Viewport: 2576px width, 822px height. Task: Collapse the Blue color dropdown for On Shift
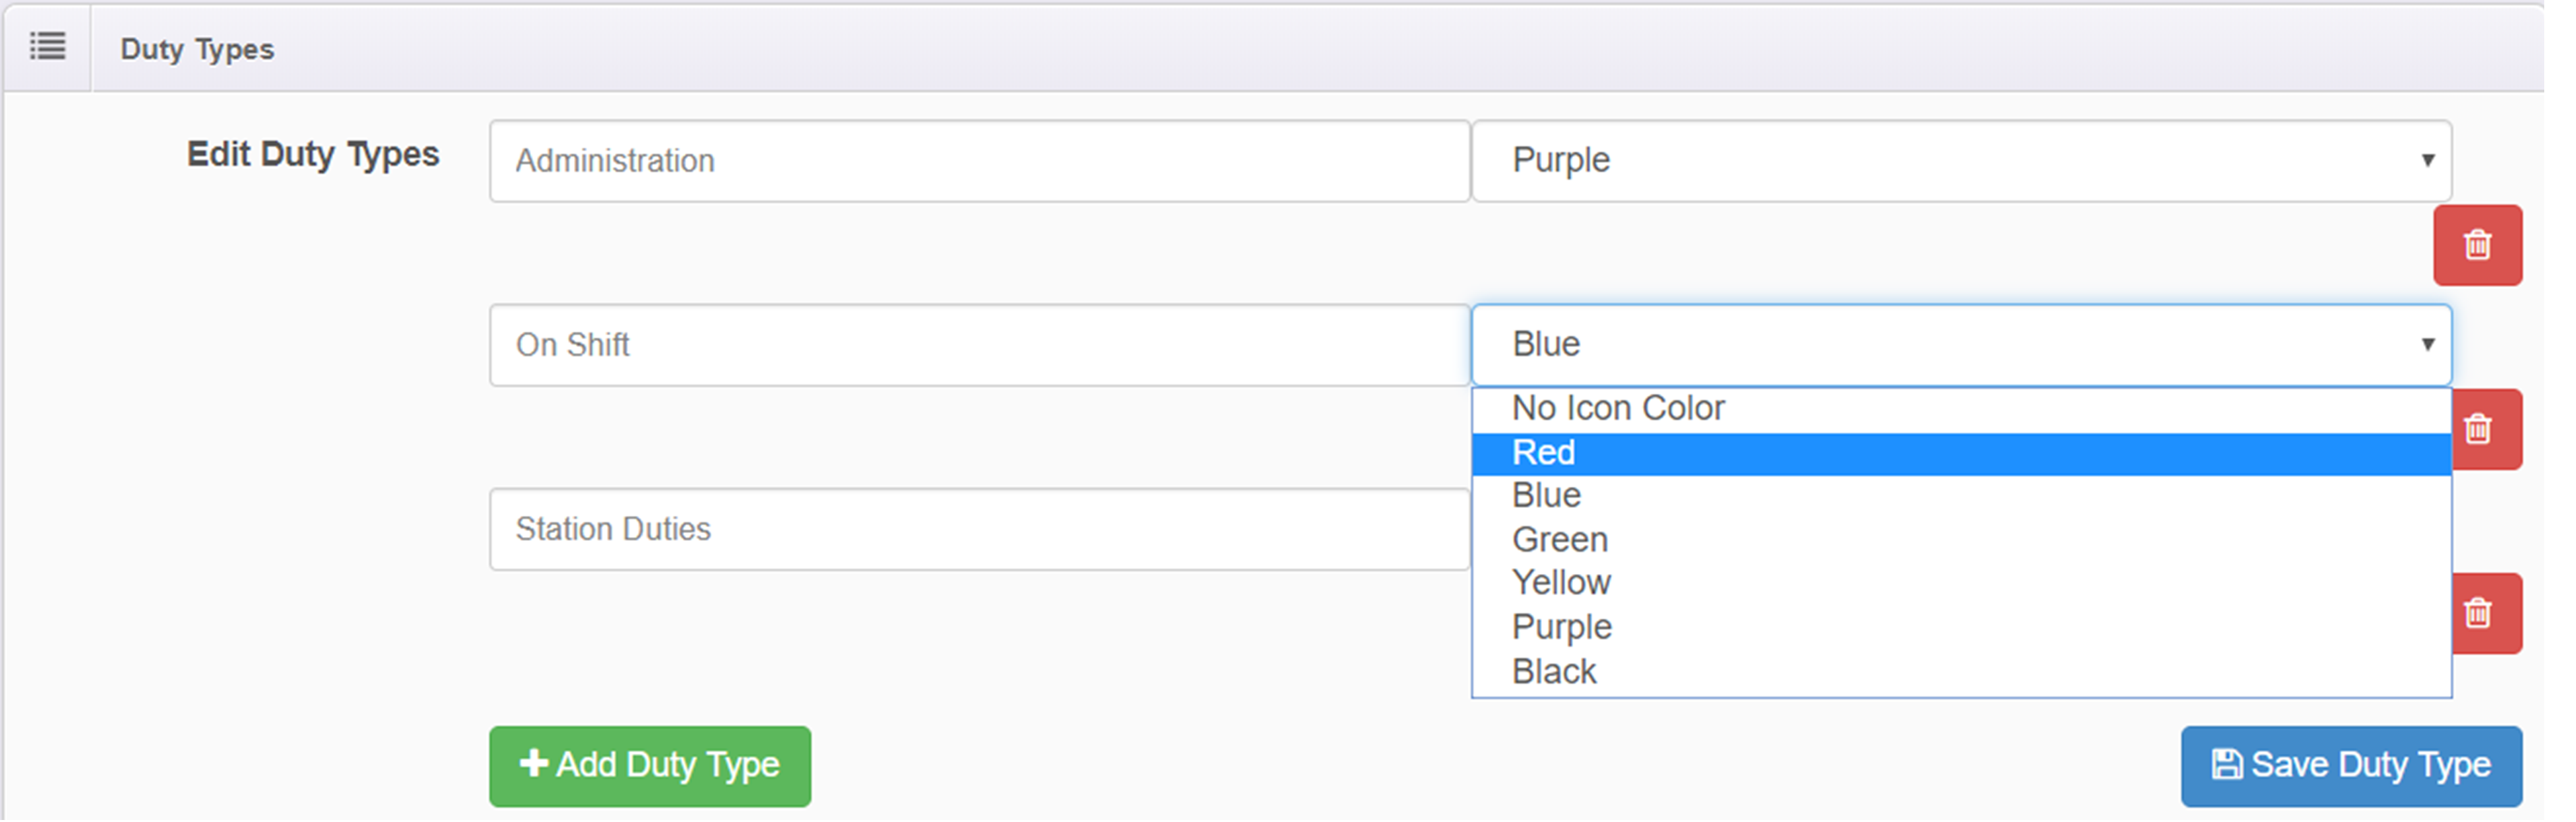pos(1960,345)
